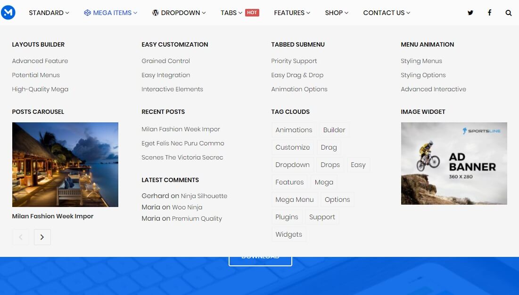Go to next carousel post arrow
The width and height of the screenshot is (519, 295).
pos(42,237)
